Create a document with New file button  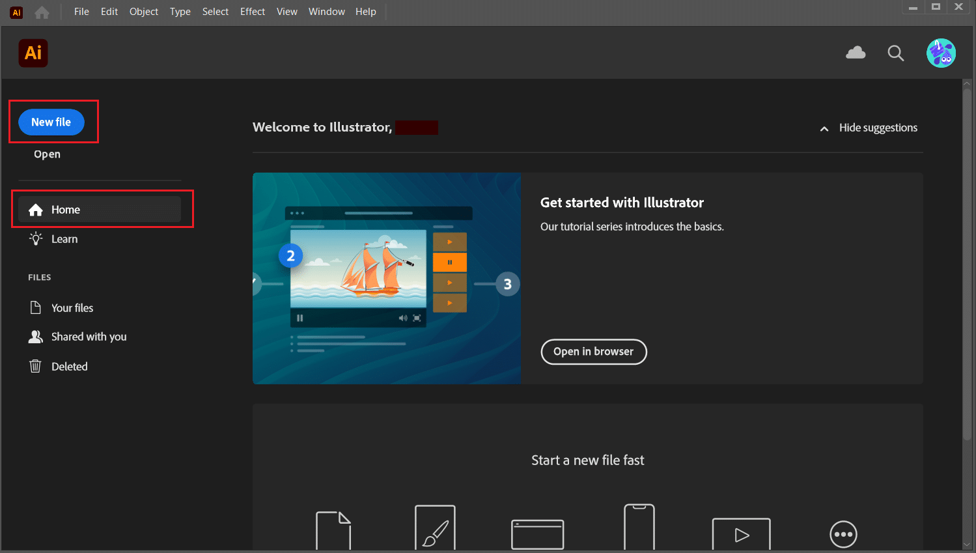pos(51,122)
